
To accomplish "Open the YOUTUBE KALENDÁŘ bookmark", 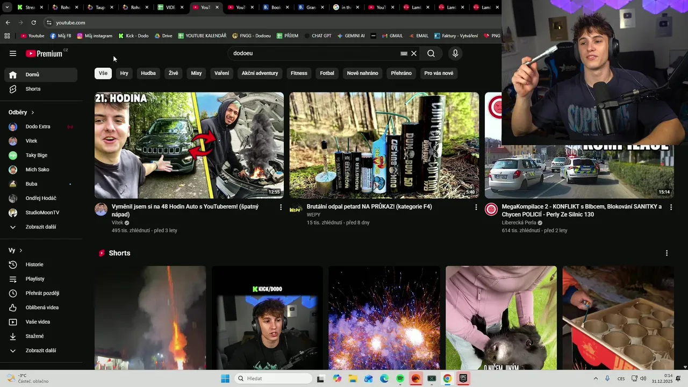I will point(202,36).
